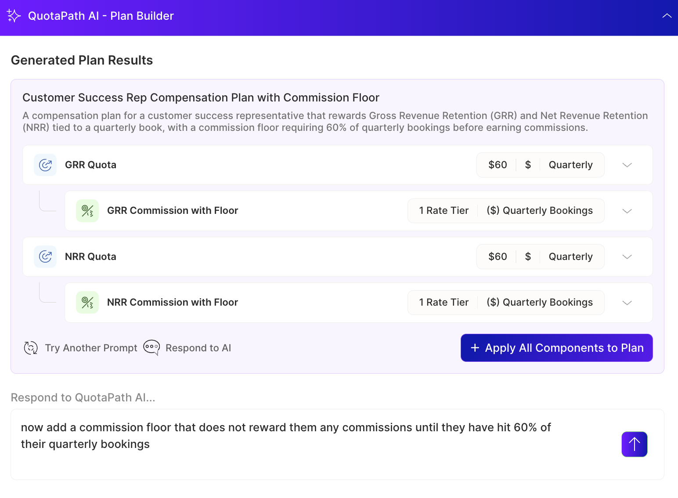Click the Try Another Prompt refresh icon

[31, 348]
